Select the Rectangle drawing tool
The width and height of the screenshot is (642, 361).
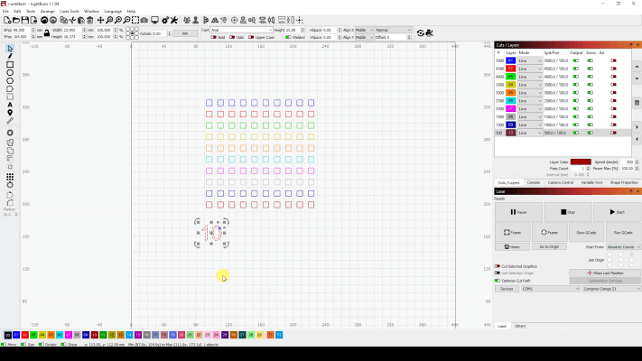point(10,65)
